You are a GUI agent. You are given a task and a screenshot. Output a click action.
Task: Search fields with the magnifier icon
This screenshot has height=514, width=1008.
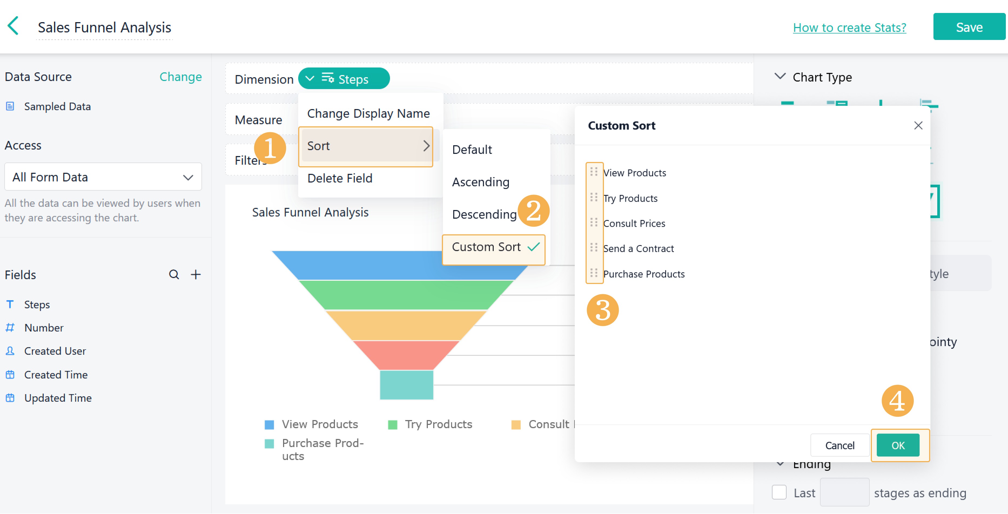(174, 275)
